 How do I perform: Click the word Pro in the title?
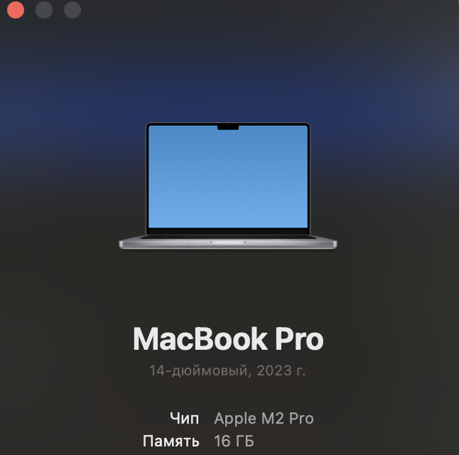(x=299, y=339)
